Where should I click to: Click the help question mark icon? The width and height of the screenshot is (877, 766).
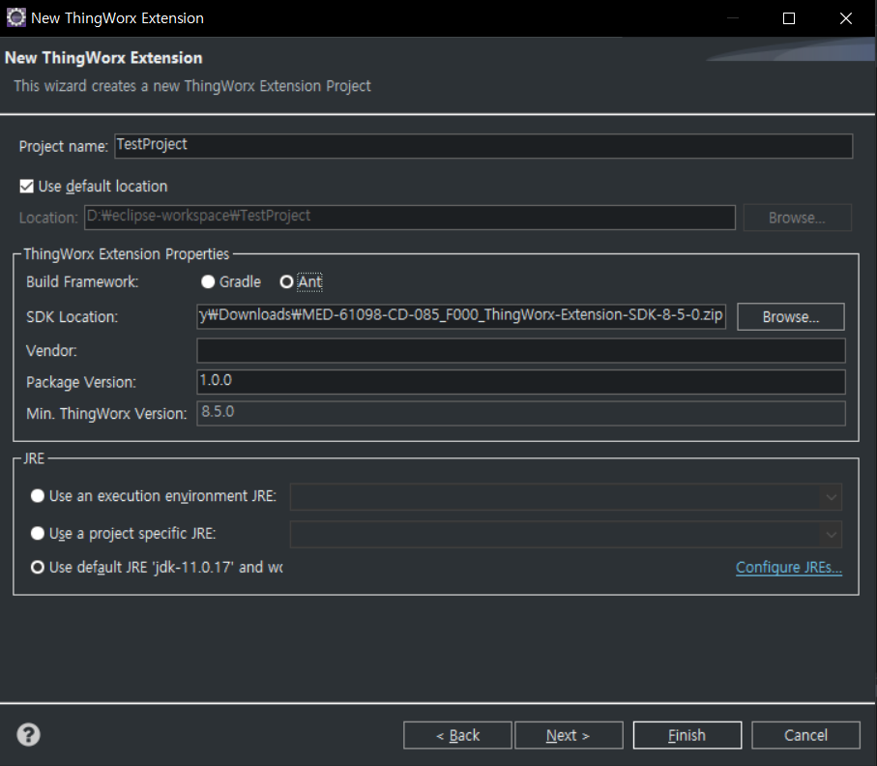click(29, 735)
